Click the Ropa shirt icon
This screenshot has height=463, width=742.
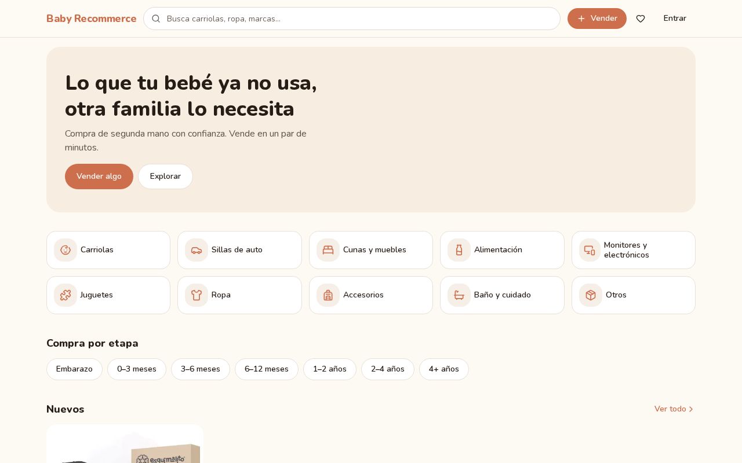point(197,295)
